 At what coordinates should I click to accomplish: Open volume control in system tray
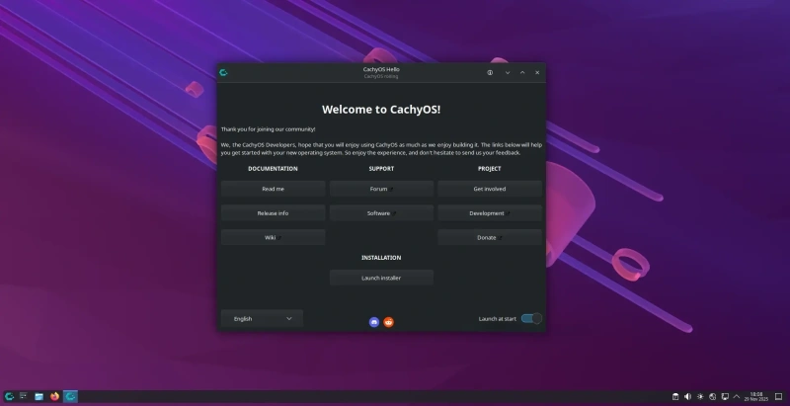688,396
